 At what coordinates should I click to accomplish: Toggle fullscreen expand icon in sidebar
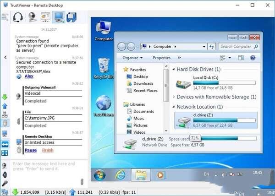pos(5,153)
